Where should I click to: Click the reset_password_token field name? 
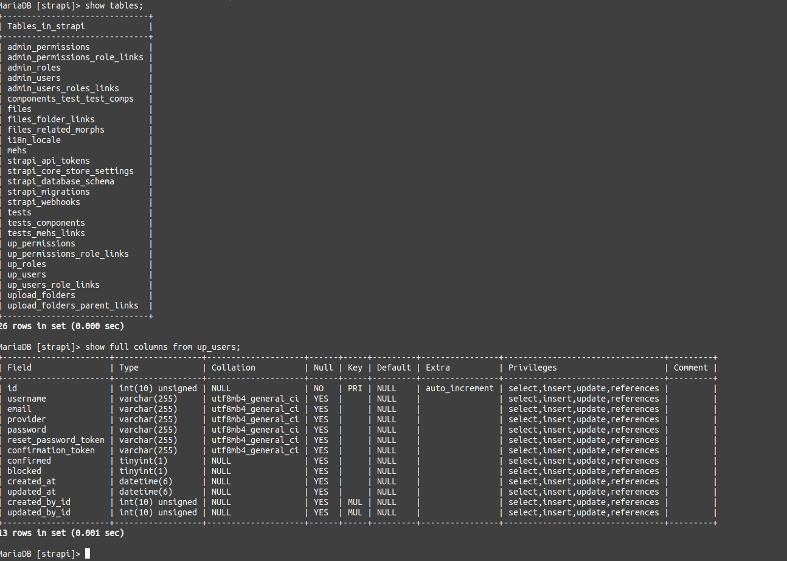56,440
